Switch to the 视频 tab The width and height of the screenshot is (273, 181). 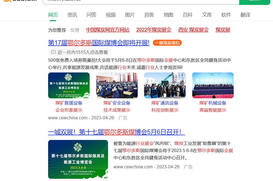[x=111, y=15]
